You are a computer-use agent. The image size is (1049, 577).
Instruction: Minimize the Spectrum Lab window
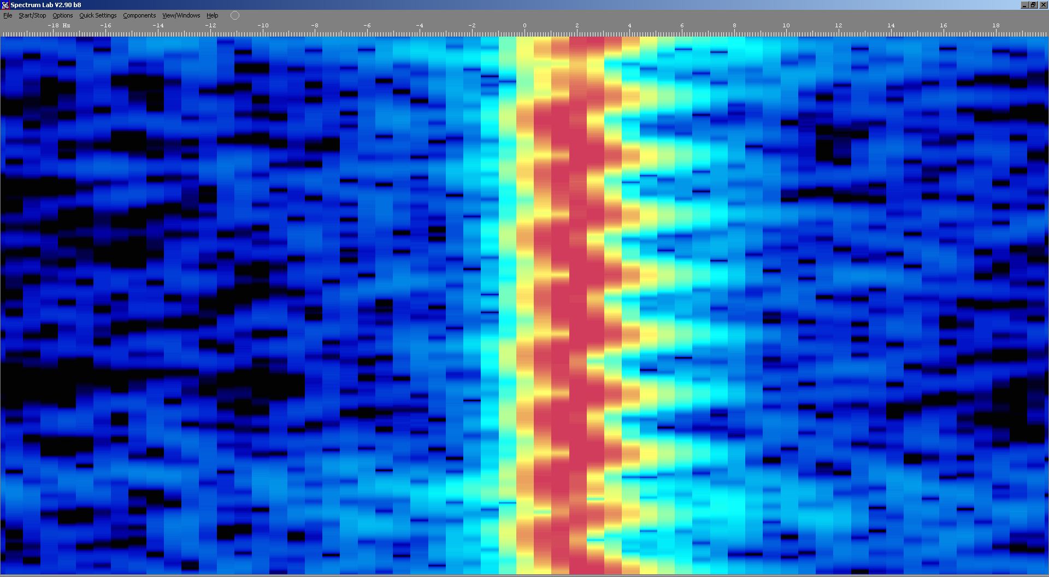point(1024,5)
